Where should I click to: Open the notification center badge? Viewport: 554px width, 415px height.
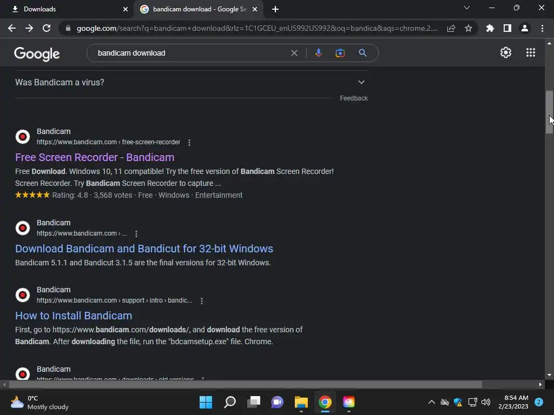tap(539, 402)
